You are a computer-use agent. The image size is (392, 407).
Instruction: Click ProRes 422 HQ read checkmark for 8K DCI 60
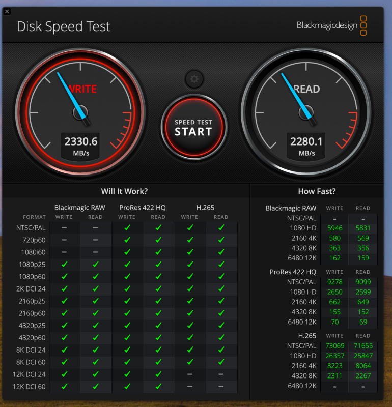click(158, 362)
